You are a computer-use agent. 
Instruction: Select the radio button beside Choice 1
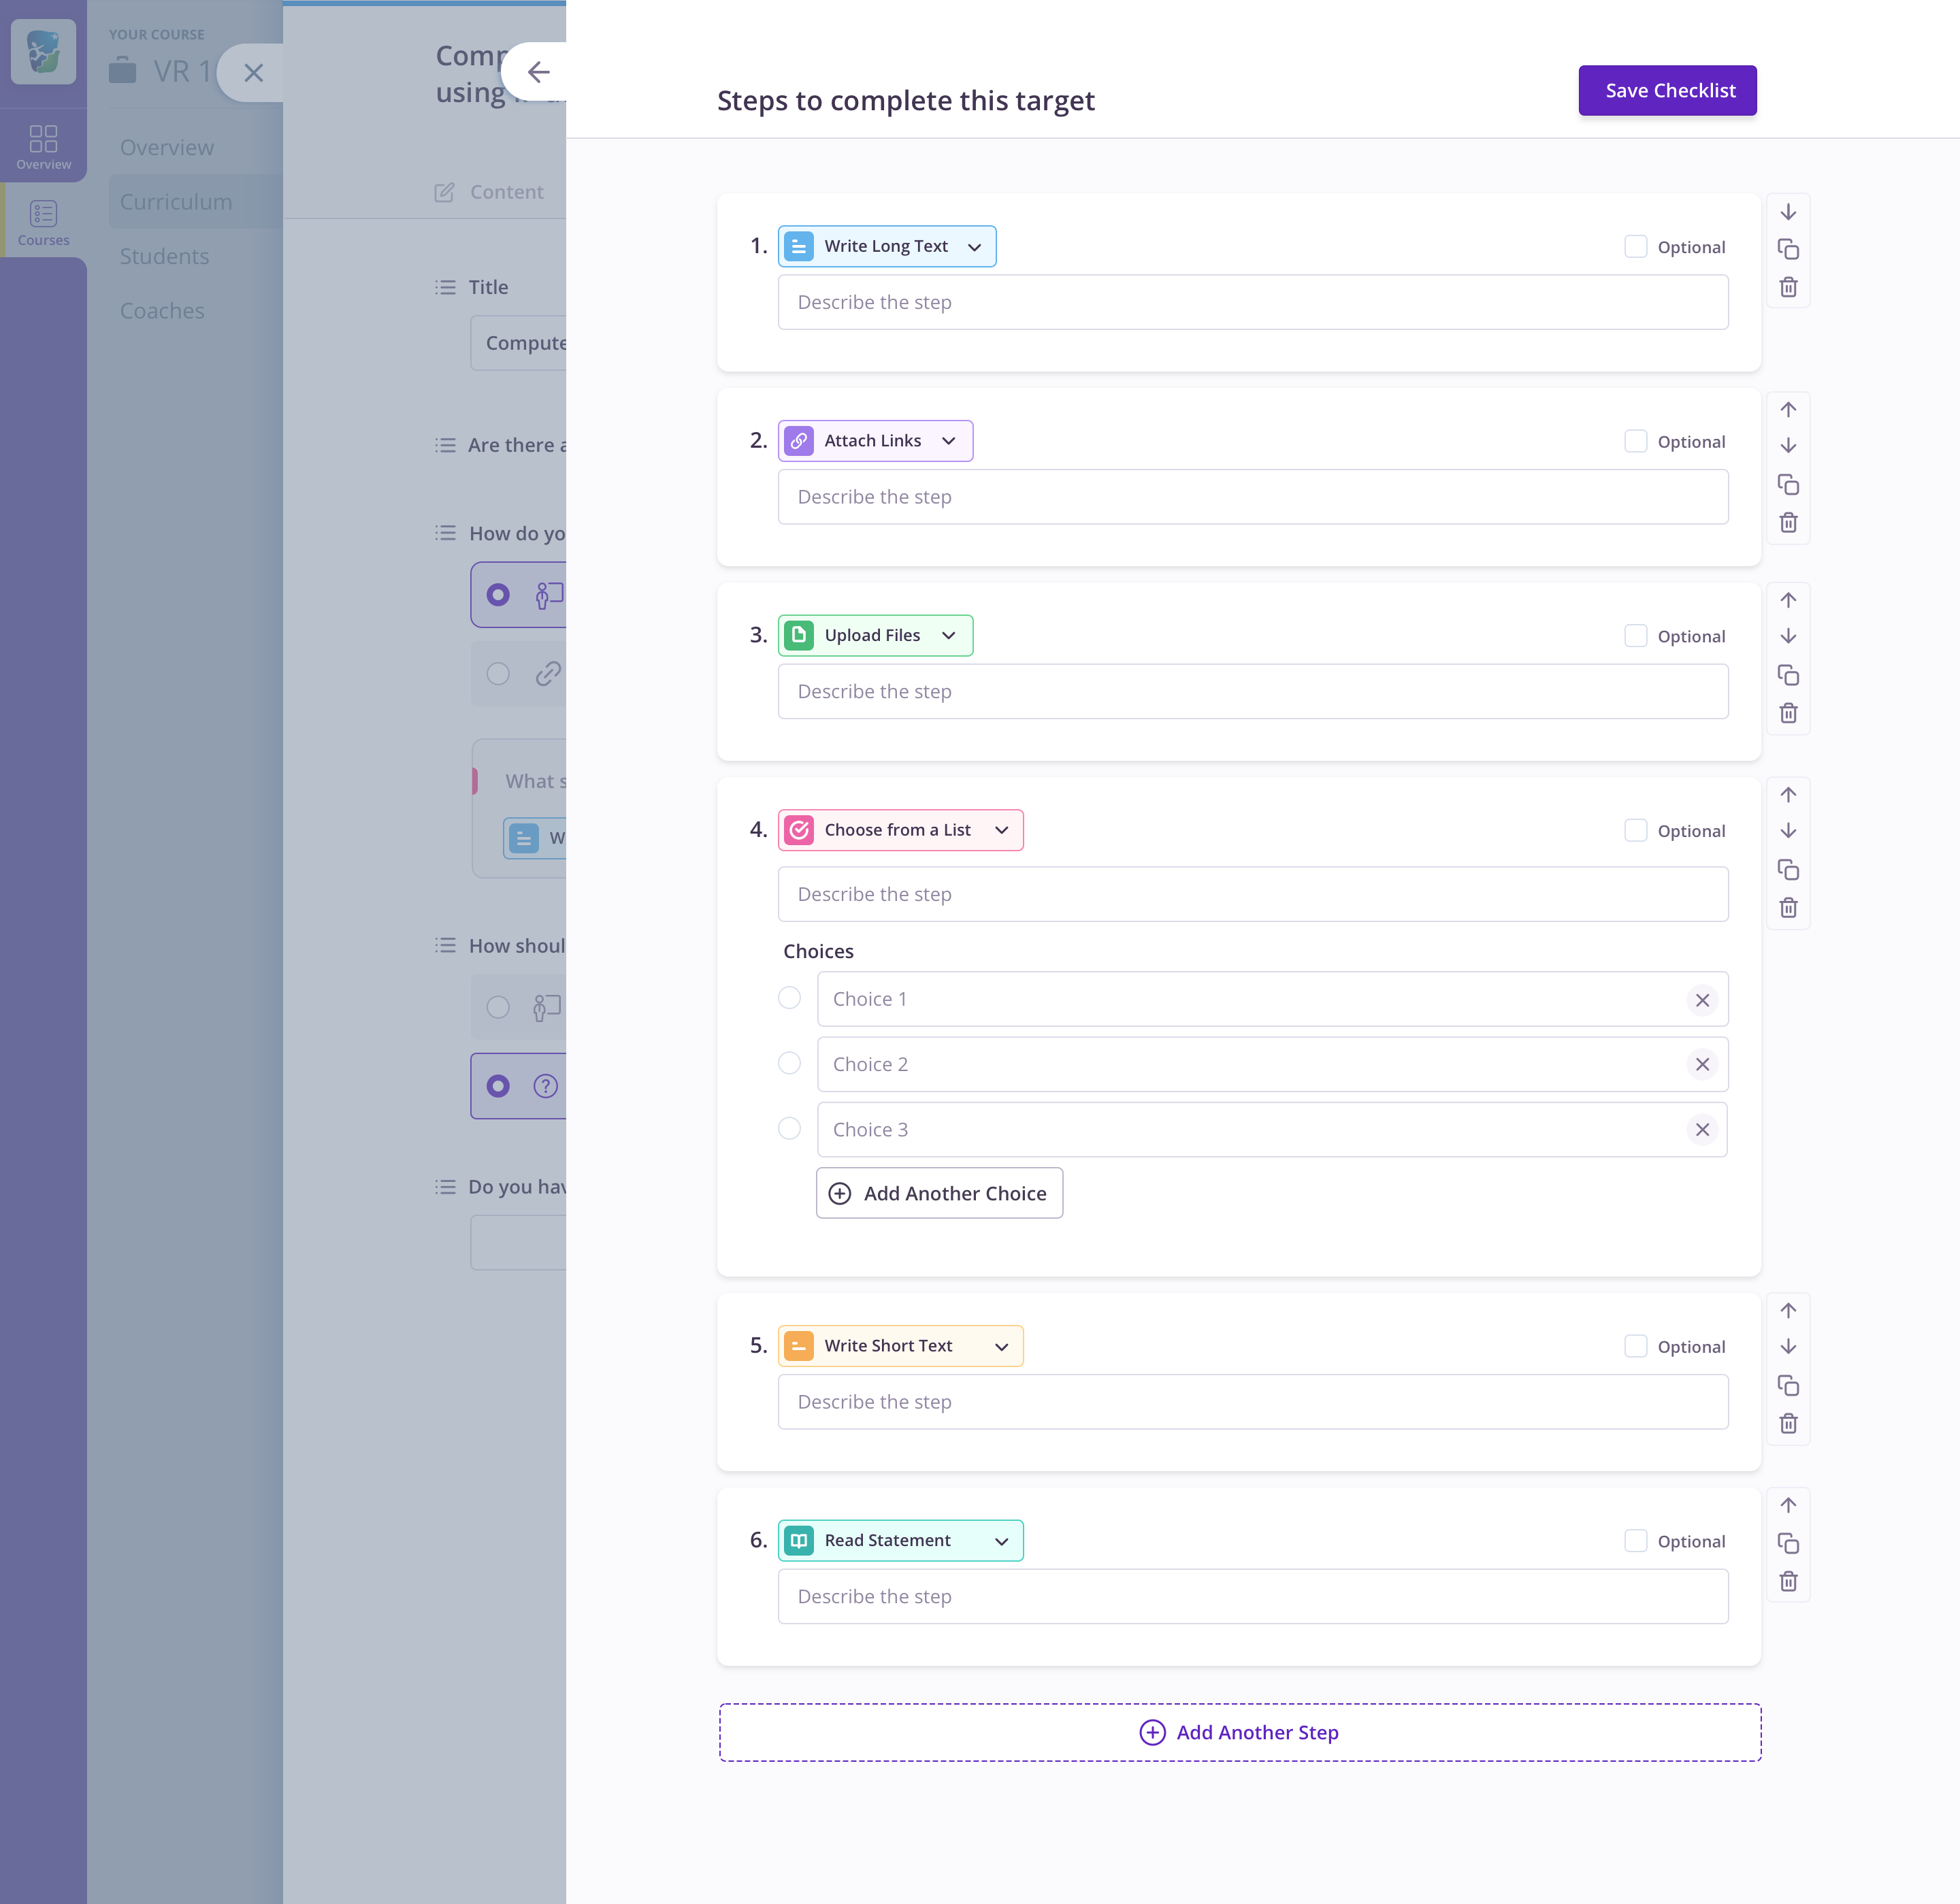tap(789, 998)
